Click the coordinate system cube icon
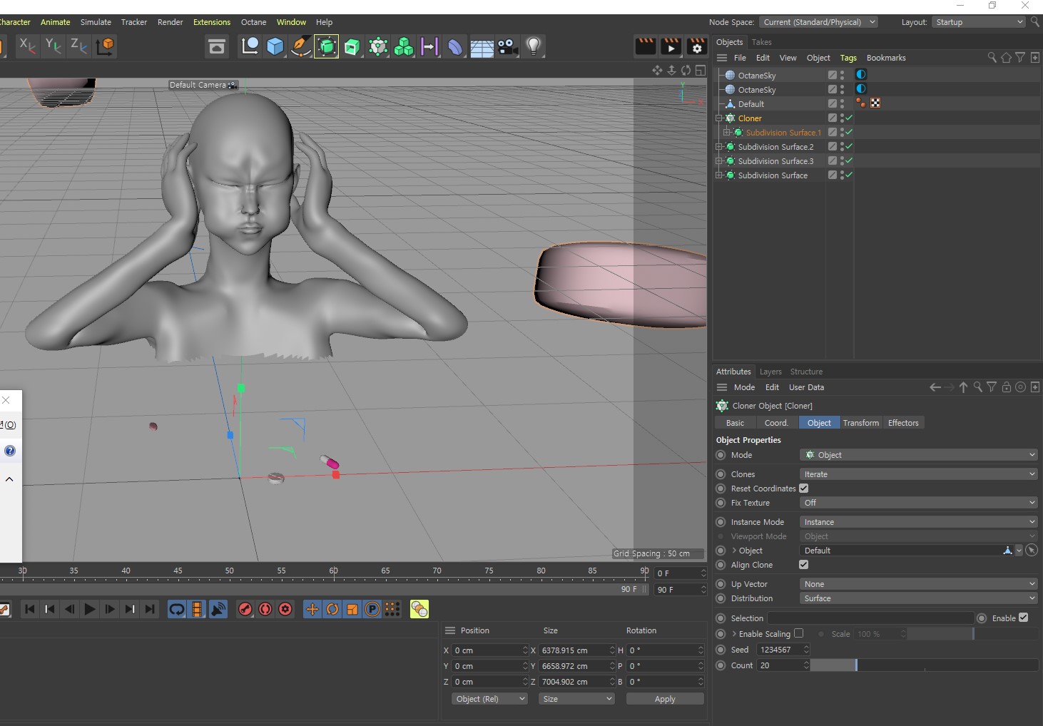The width and height of the screenshot is (1043, 726). point(106,46)
